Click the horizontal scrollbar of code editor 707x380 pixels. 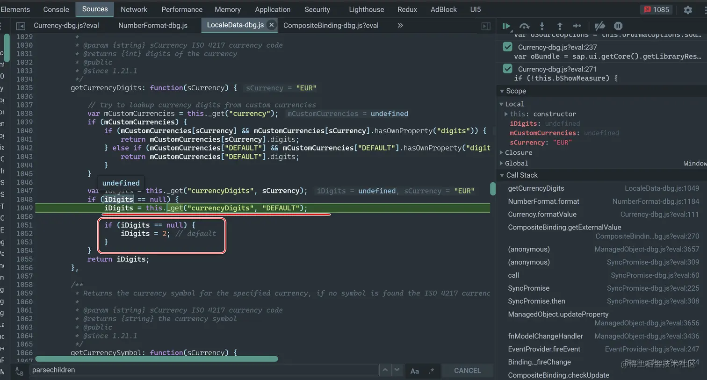(157, 359)
